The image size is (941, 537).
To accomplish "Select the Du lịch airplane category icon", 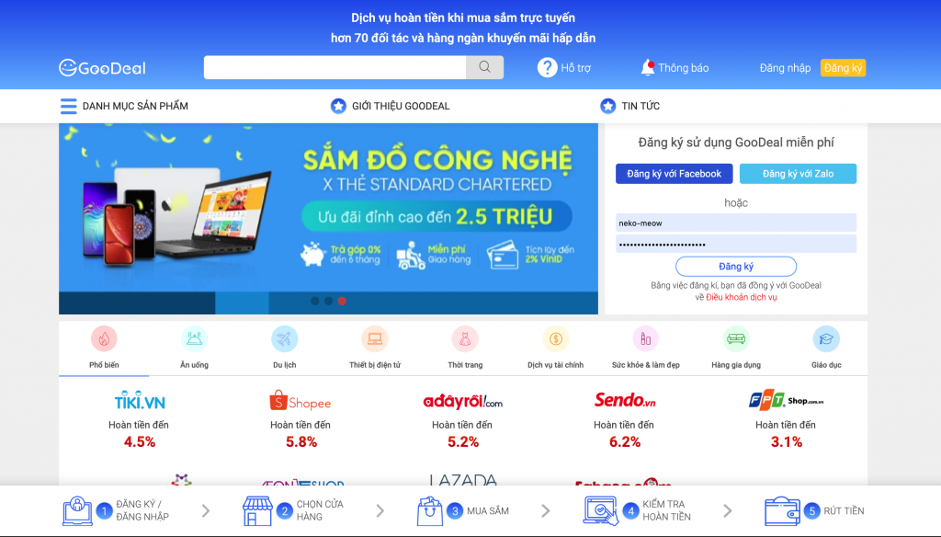I will click(285, 338).
